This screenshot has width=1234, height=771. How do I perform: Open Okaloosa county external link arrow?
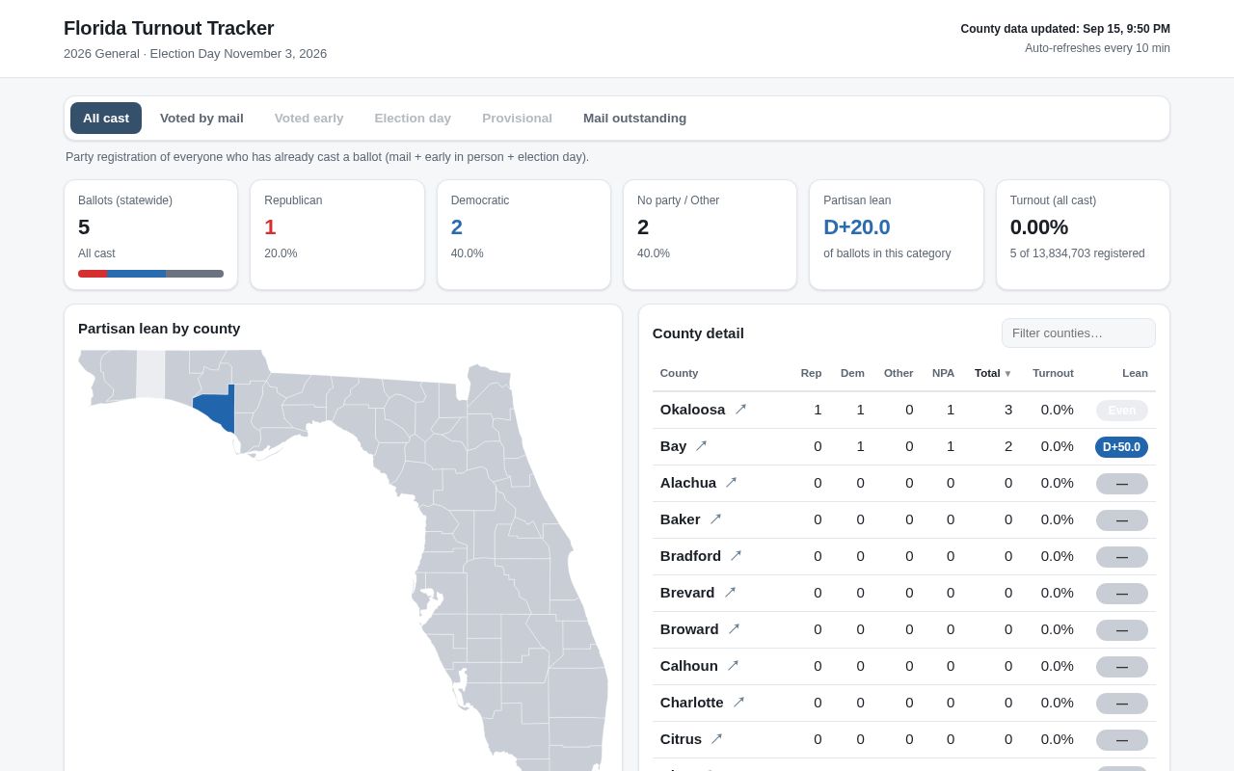click(x=740, y=410)
